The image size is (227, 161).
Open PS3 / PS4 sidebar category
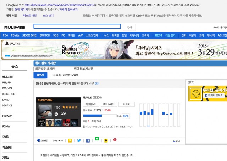pyautogui.click(x=7, y=82)
